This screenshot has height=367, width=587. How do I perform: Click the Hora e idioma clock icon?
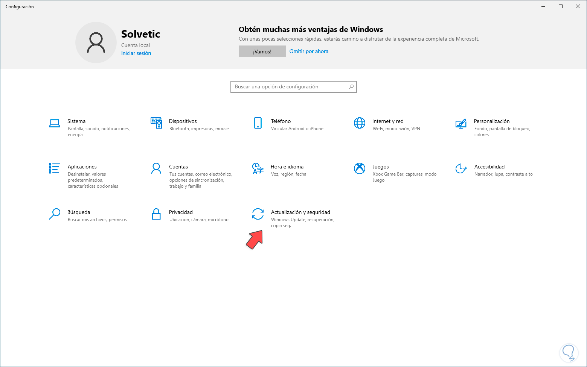[258, 168]
